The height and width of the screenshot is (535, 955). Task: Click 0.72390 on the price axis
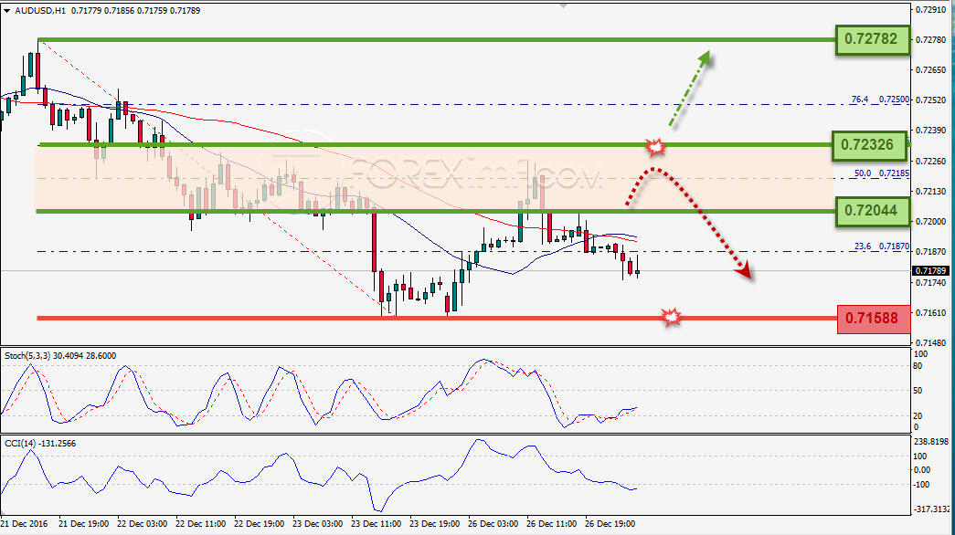pos(930,131)
